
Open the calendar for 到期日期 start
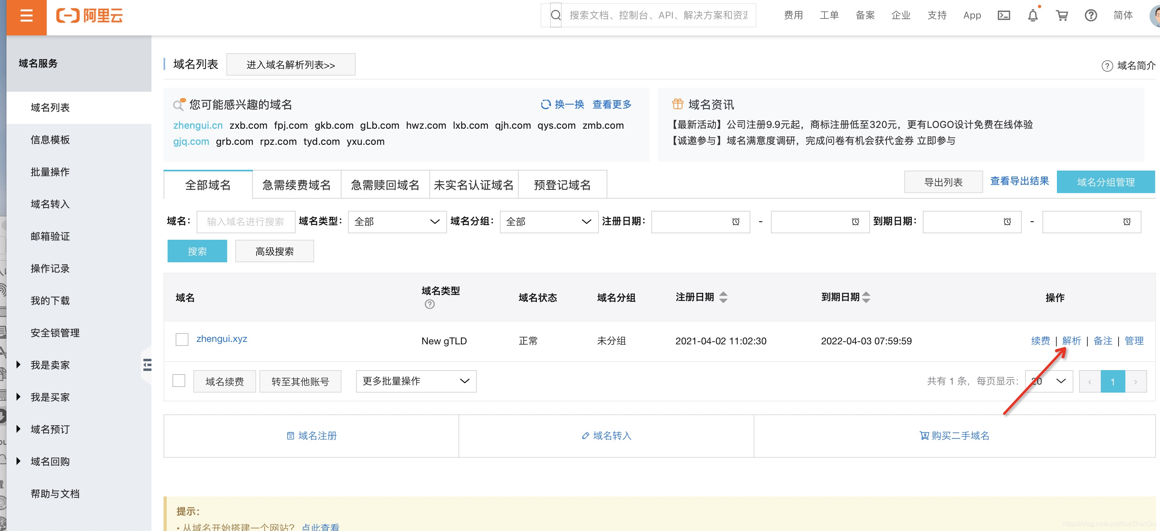point(1007,222)
